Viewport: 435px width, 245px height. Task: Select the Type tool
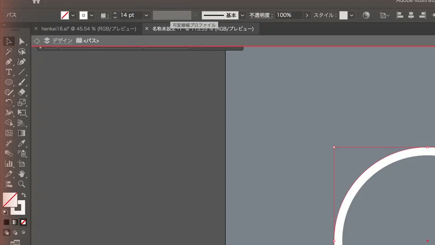pyautogui.click(x=9, y=72)
